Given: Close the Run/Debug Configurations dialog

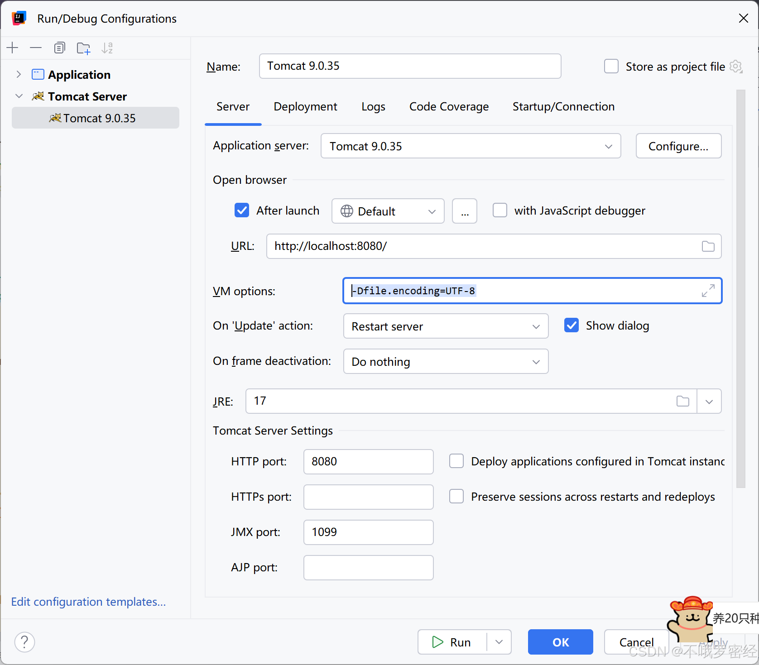Looking at the screenshot, I should [744, 18].
